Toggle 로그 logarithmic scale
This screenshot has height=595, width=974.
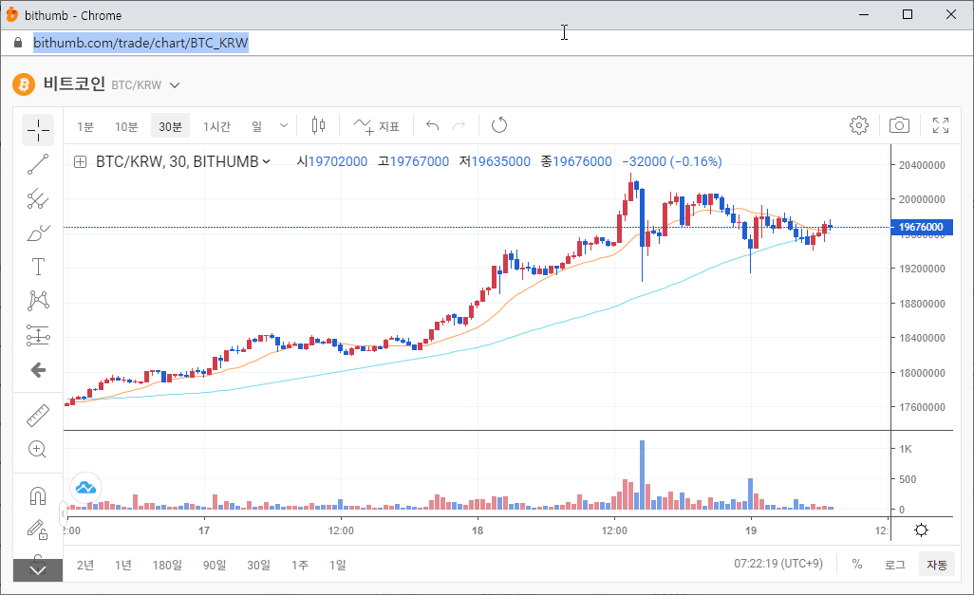pos(895,565)
